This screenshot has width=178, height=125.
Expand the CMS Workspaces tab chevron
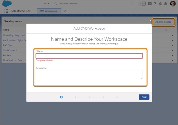[x=65, y=11]
